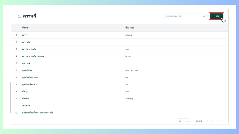This screenshot has width=239, height=134.
Task: Click English name cell 'Evening'
Action: (x=129, y=98)
